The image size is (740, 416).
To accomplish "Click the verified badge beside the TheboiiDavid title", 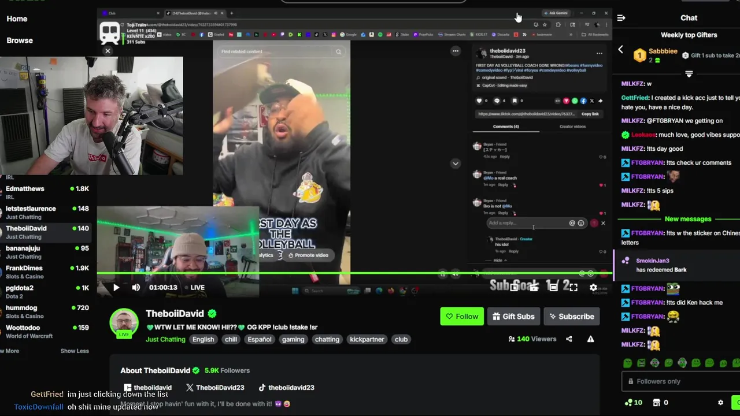I will coord(212,314).
